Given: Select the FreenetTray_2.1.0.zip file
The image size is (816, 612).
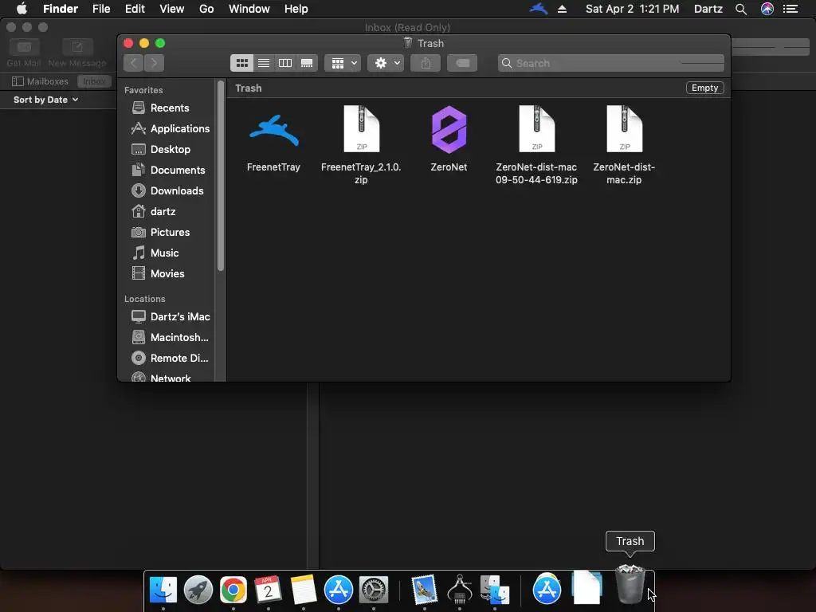Looking at the screenshot, I should [361, 130].
